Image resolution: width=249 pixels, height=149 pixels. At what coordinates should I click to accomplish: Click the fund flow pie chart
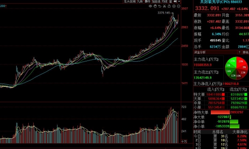tap(237, 68)
